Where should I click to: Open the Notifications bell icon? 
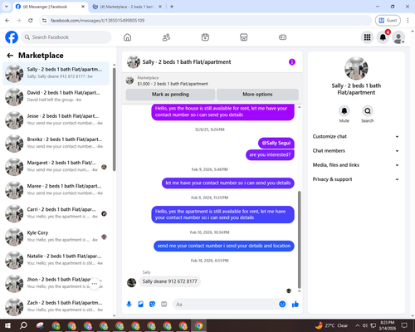pyautogui.click(x=383, y=37)
